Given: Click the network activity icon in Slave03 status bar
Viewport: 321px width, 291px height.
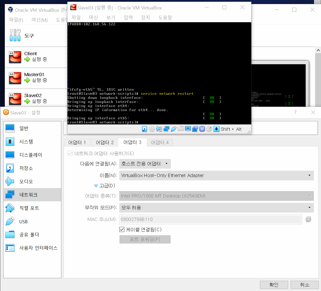Looking at the screenshot, I should coord(166,129).
